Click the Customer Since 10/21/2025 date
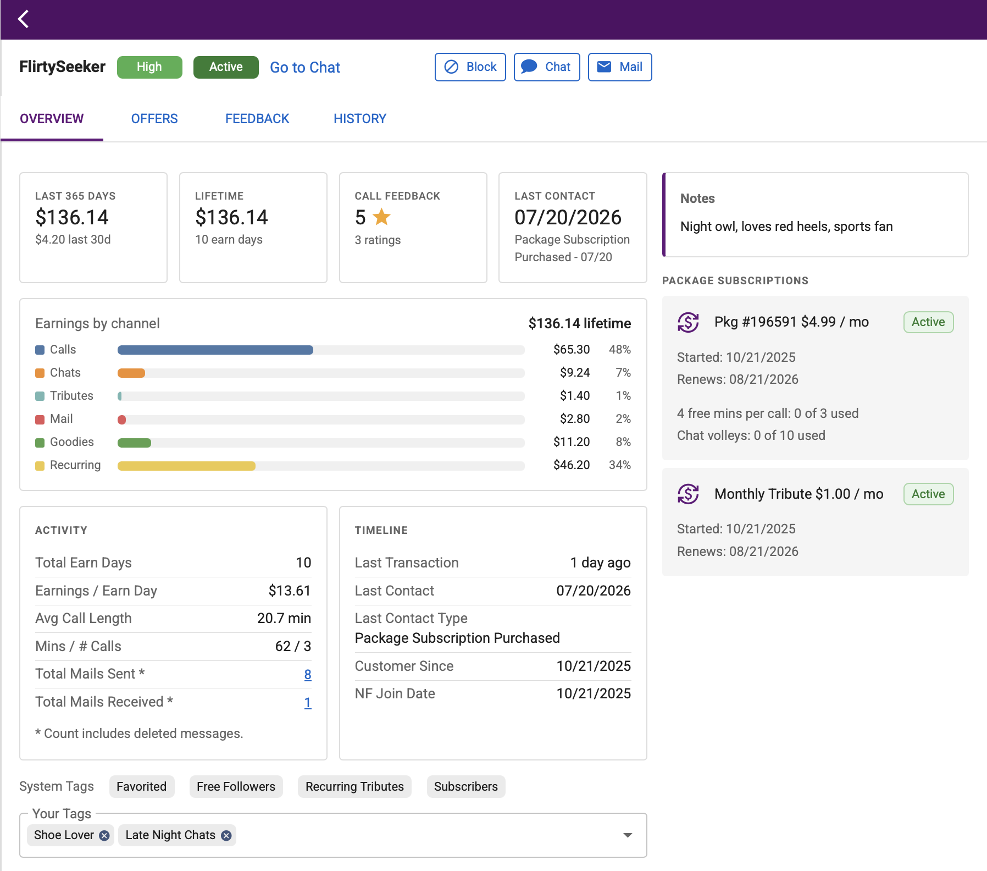 (594, 666)
